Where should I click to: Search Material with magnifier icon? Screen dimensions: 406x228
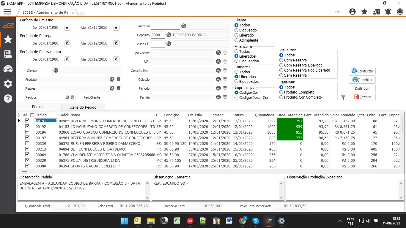coord(184,26)
